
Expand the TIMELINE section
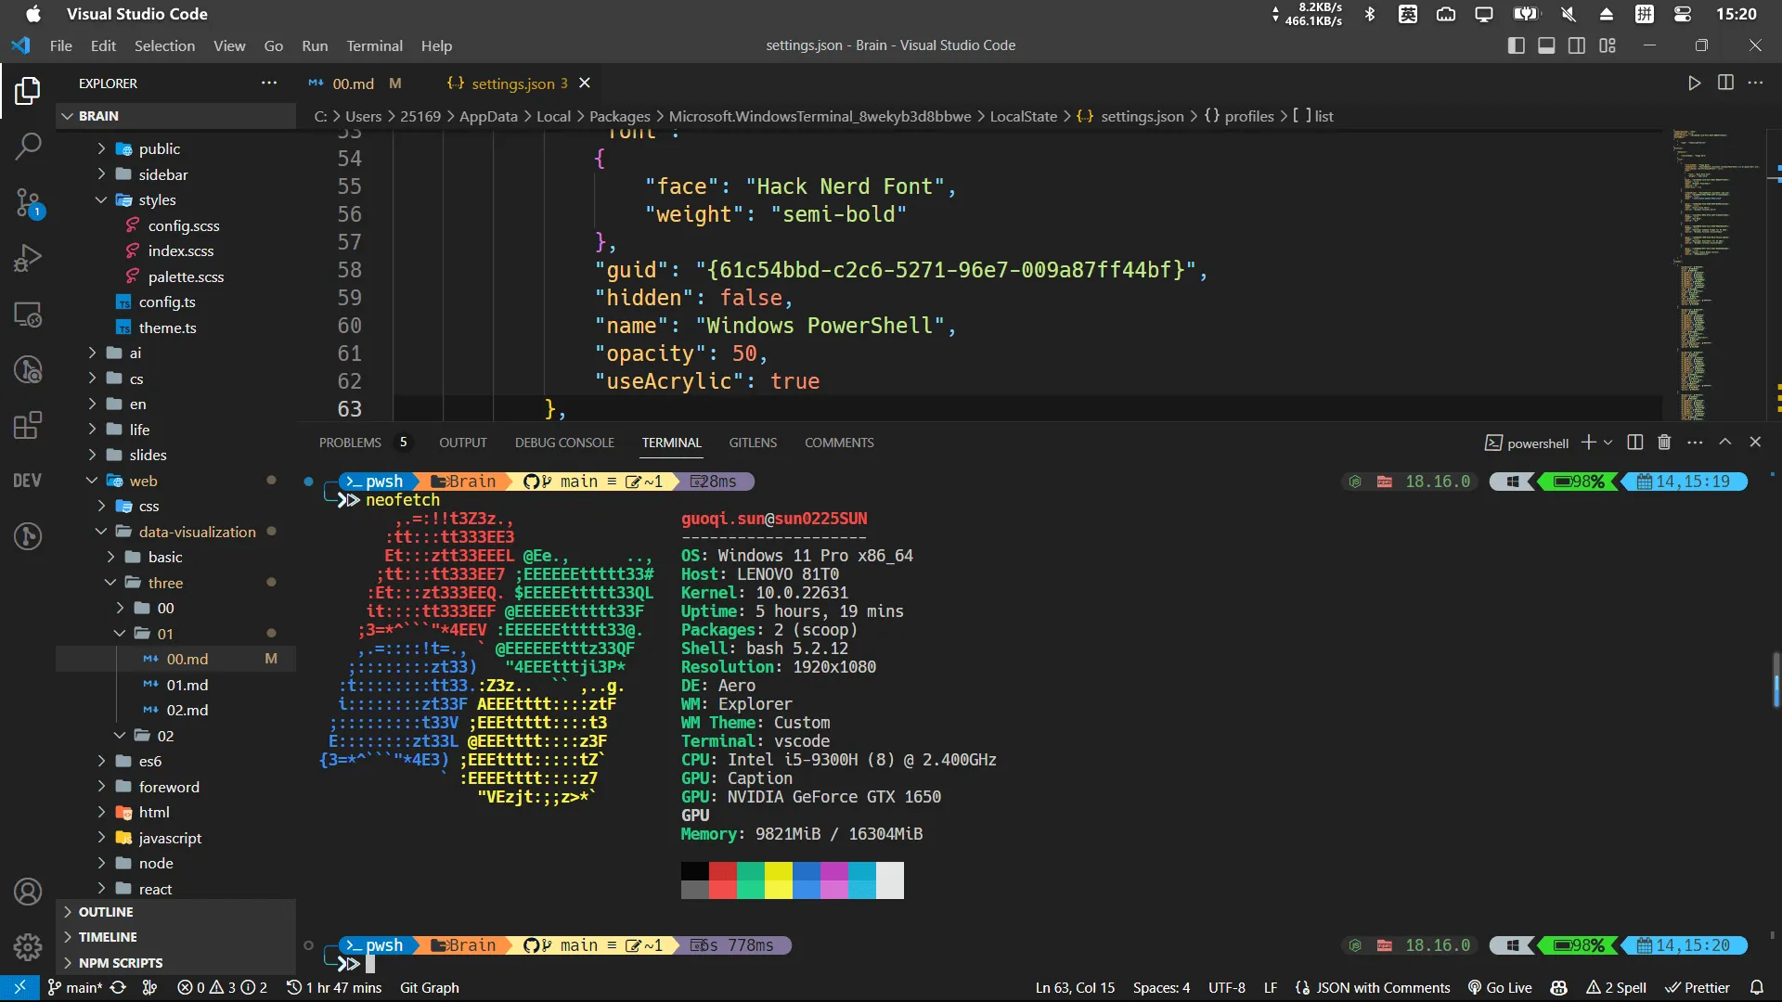coord(176,937)
